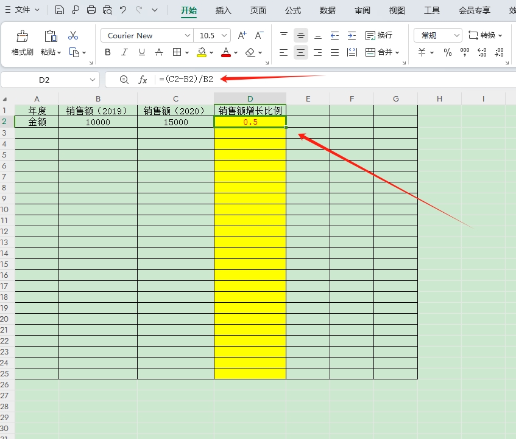This screenshot has width=516, height=439.
Task: Decrease font size with A- icon
Action: 260,35
